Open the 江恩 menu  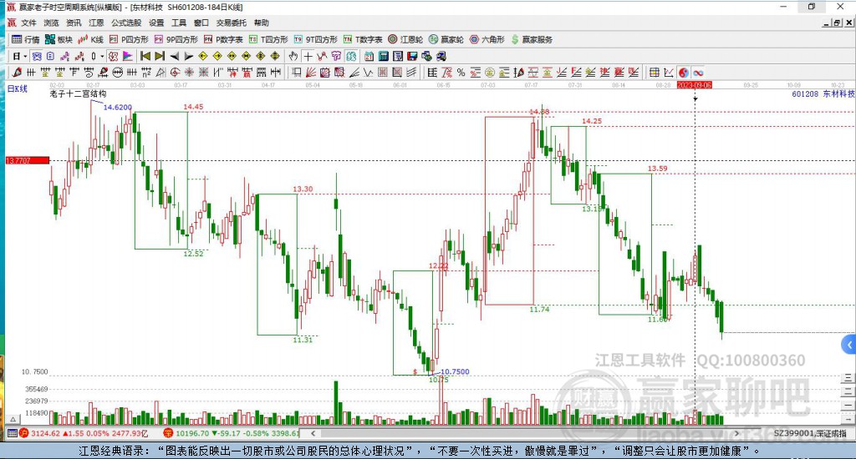click(x=96, y=23)
